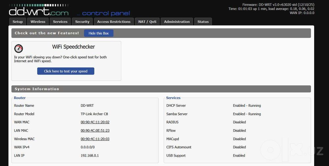Click the USB Support Enabled status
The height and width of the screenshot is (166, 329).
click(239, 155)
